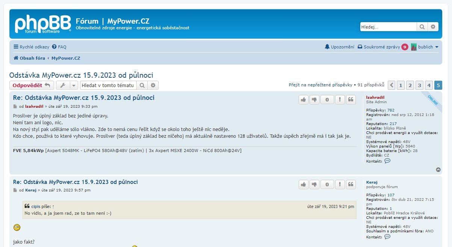Follow up-arrow to cipis's quoted post

[x=53, y=206]
